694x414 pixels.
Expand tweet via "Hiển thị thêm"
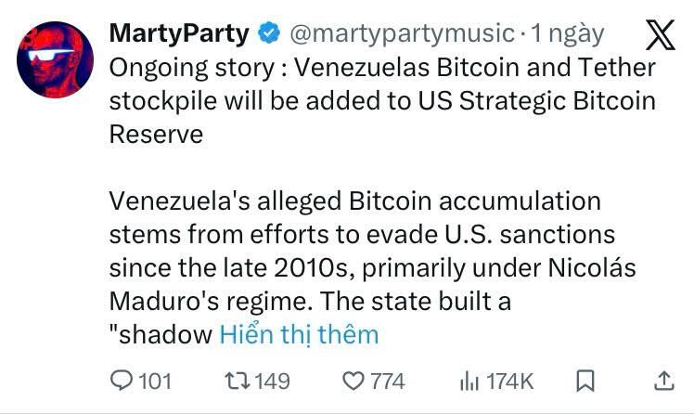(x=299, y=334)
